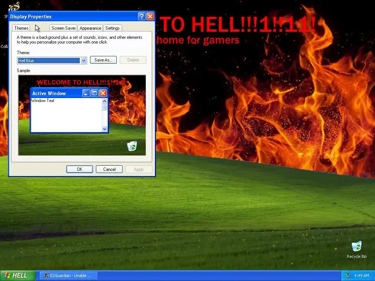Click the Save As... button
Image resolution: width=375 pixels, height=281 pixels.
103,60
